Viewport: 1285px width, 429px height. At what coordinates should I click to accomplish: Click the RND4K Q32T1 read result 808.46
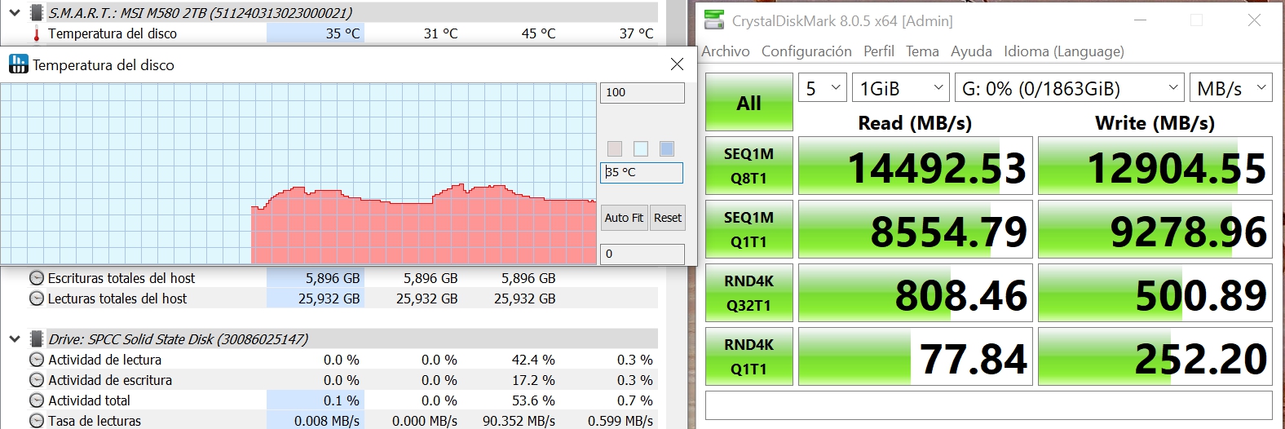point(915,293)
